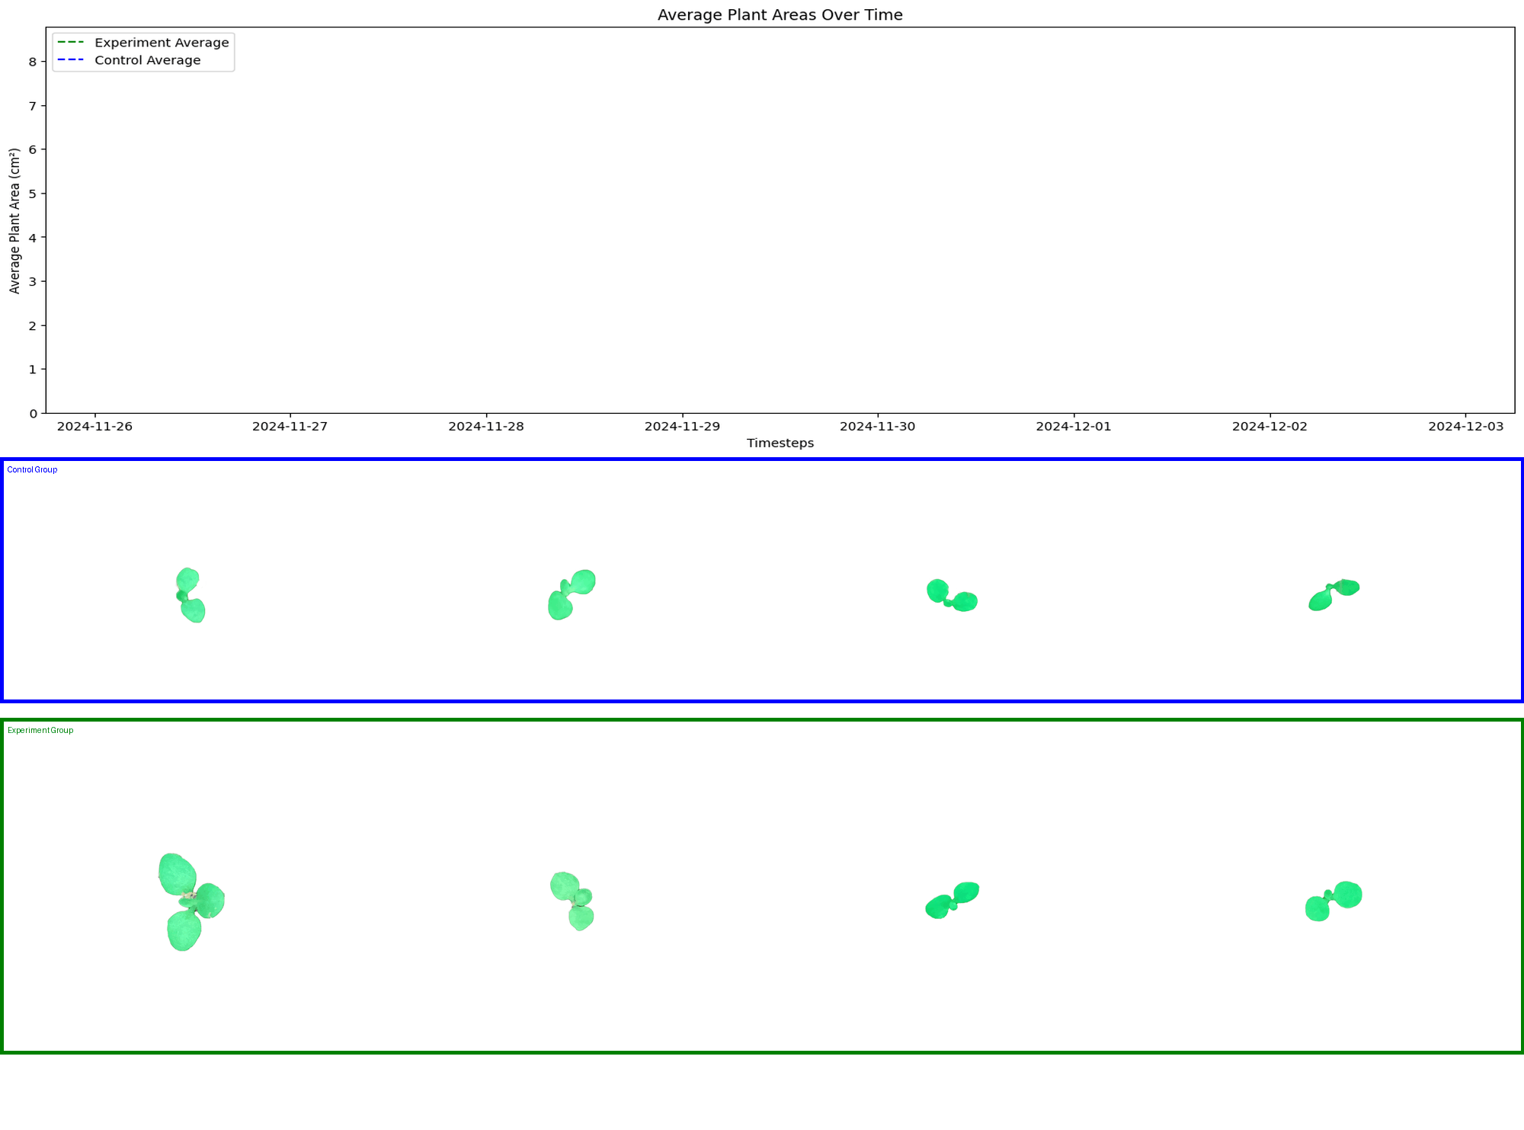Click the second Experiment Group plant thumbnail
Viewport: 1524px width, 1130px height.
pos(572,901)
